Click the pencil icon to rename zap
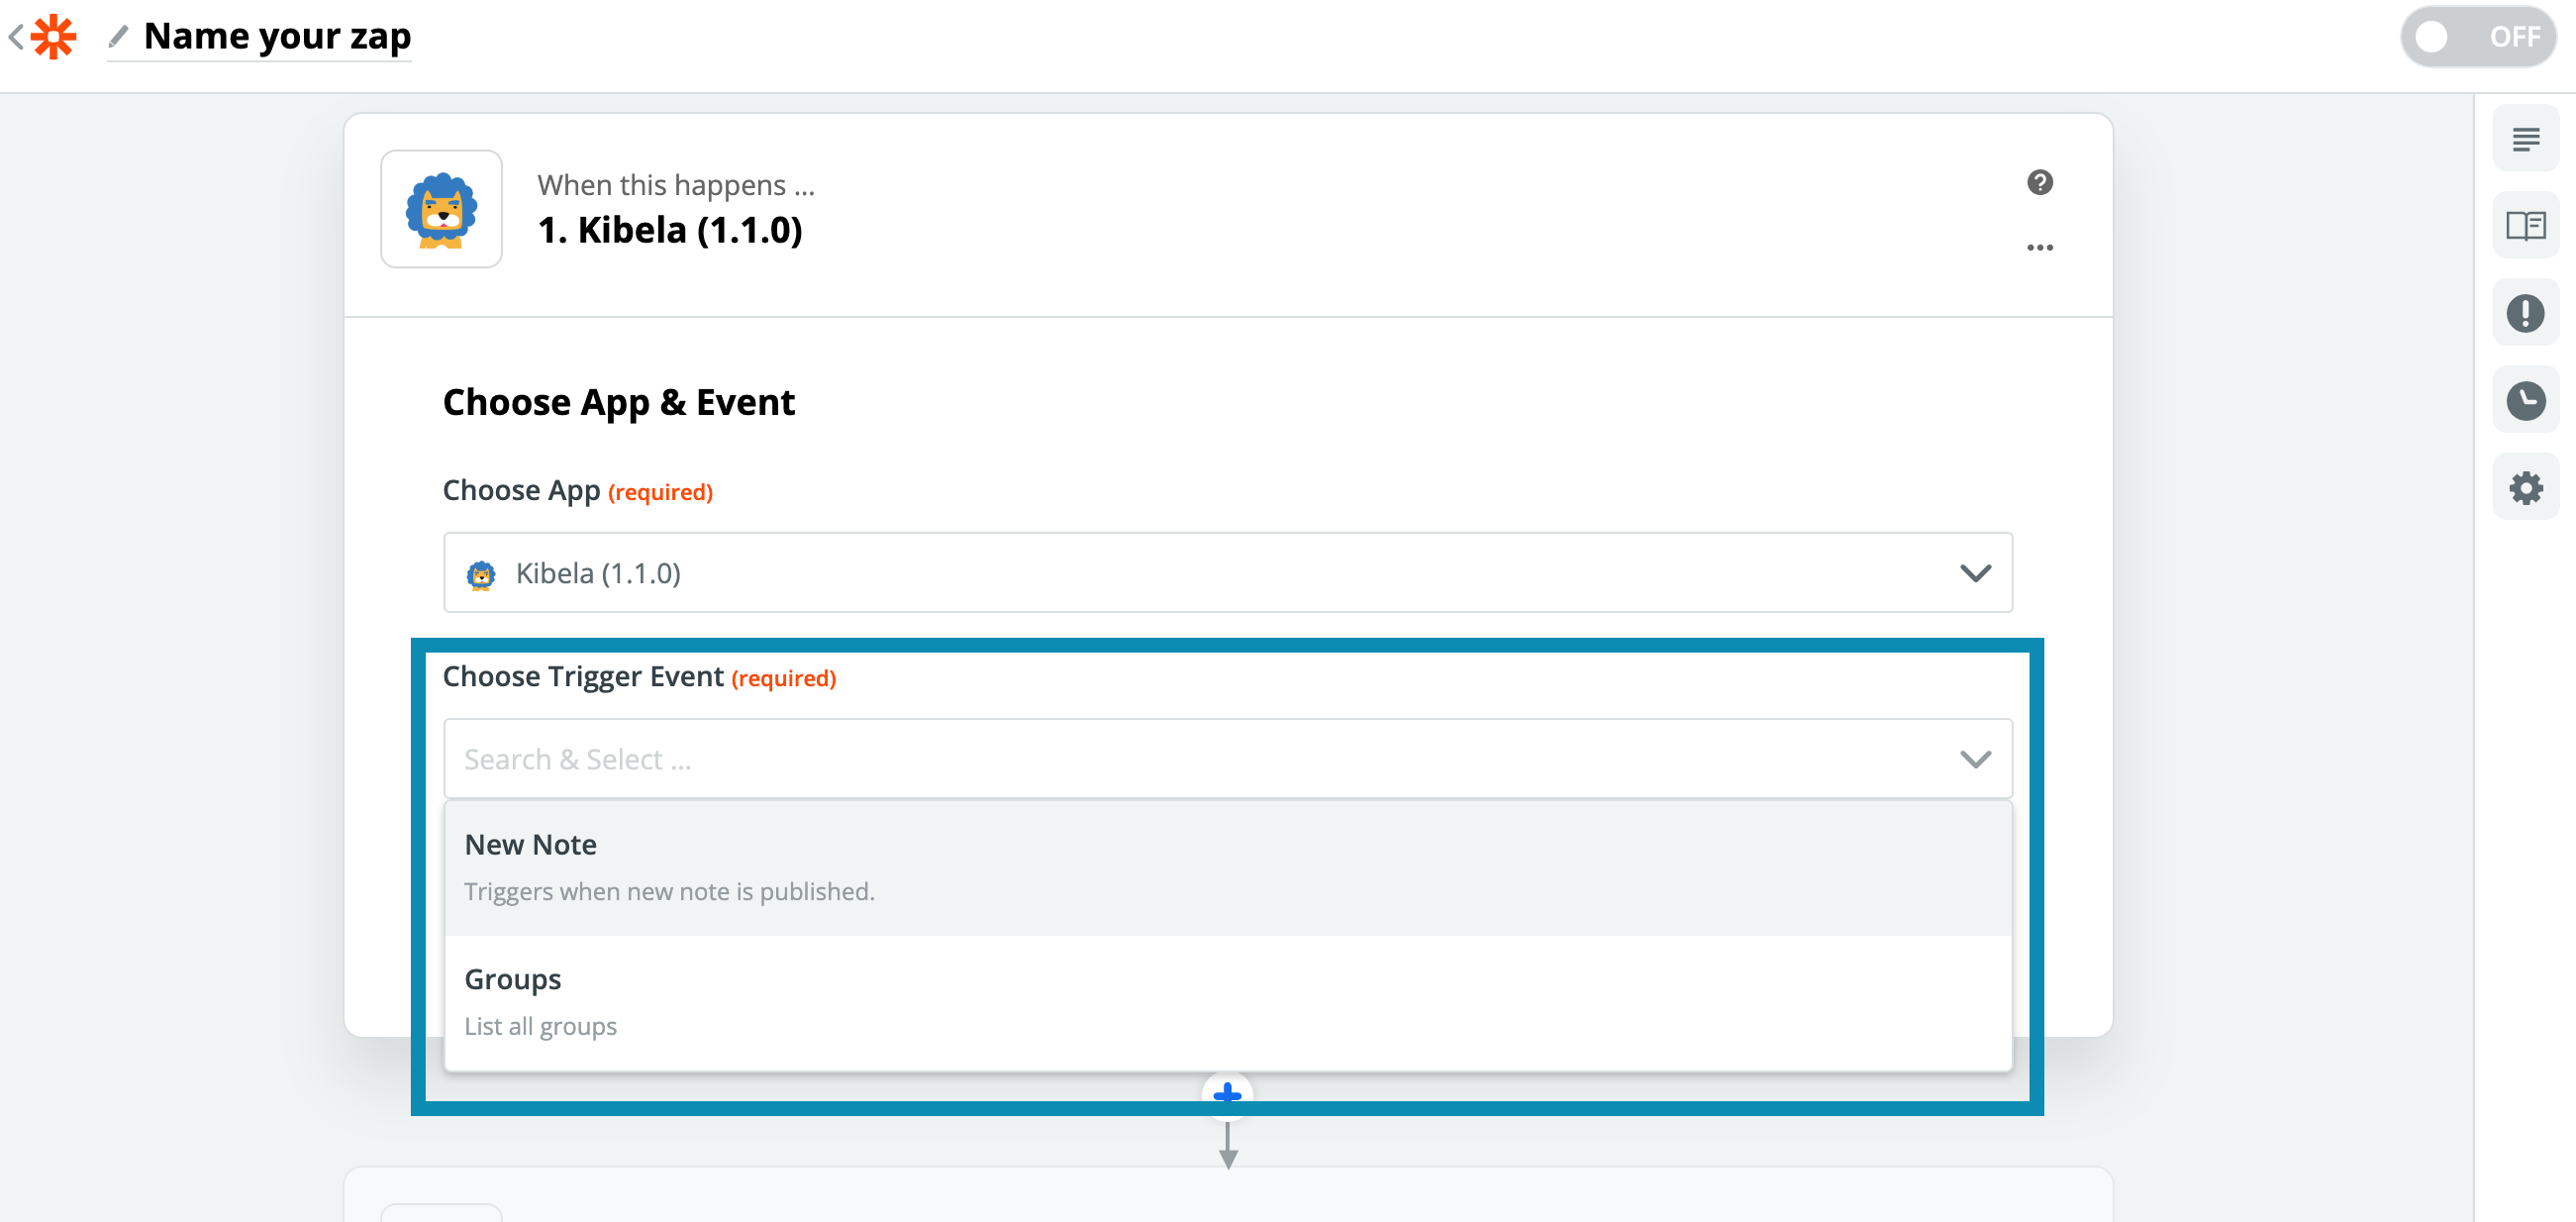 tap(119, 37)
